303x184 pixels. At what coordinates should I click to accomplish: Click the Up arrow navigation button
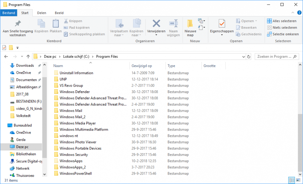28,56
